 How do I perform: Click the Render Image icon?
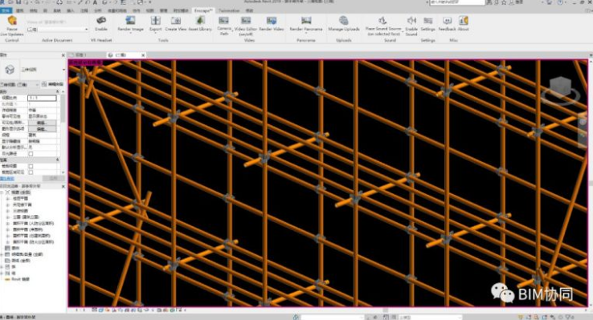point(130,20)
